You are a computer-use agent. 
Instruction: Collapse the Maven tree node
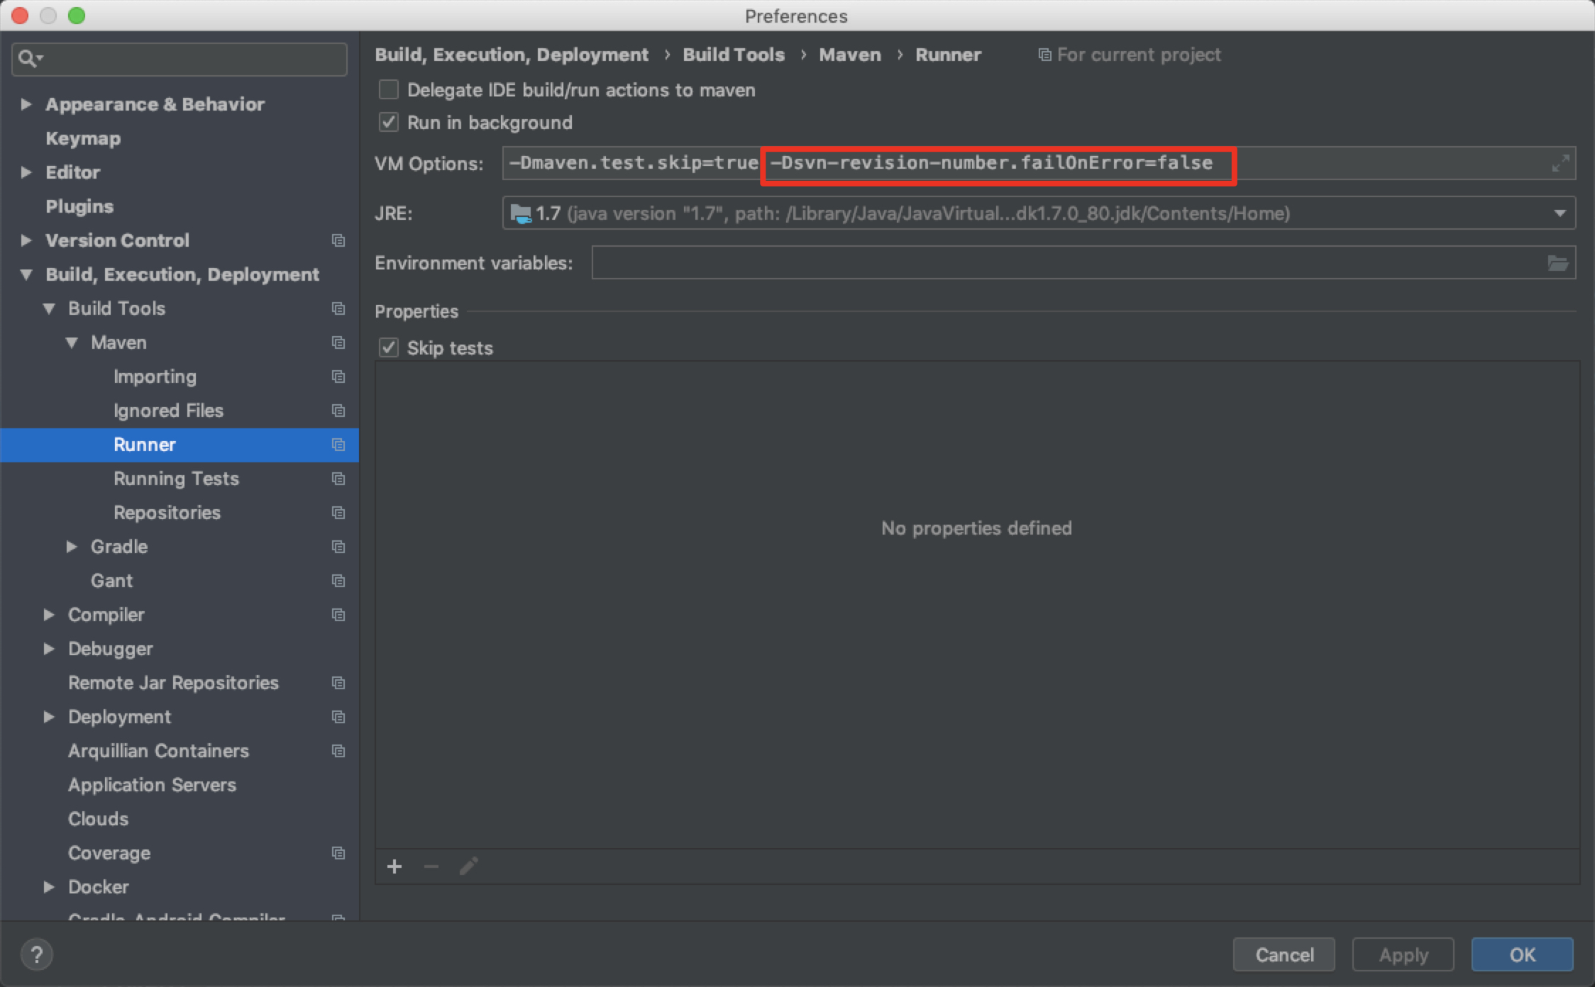tap(72, 342)
